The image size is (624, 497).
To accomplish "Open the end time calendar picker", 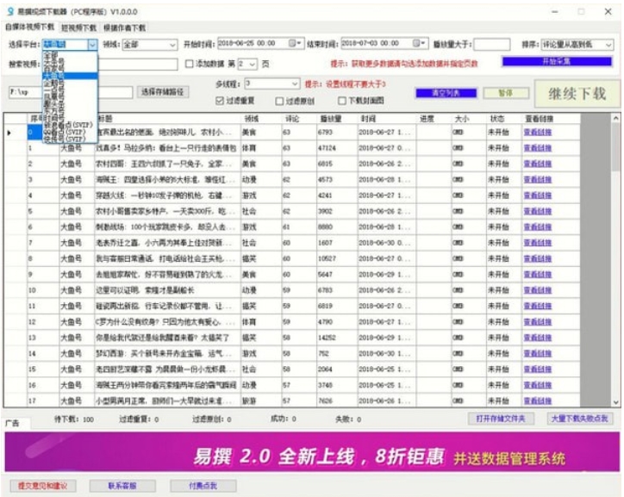I will [420, 43].
